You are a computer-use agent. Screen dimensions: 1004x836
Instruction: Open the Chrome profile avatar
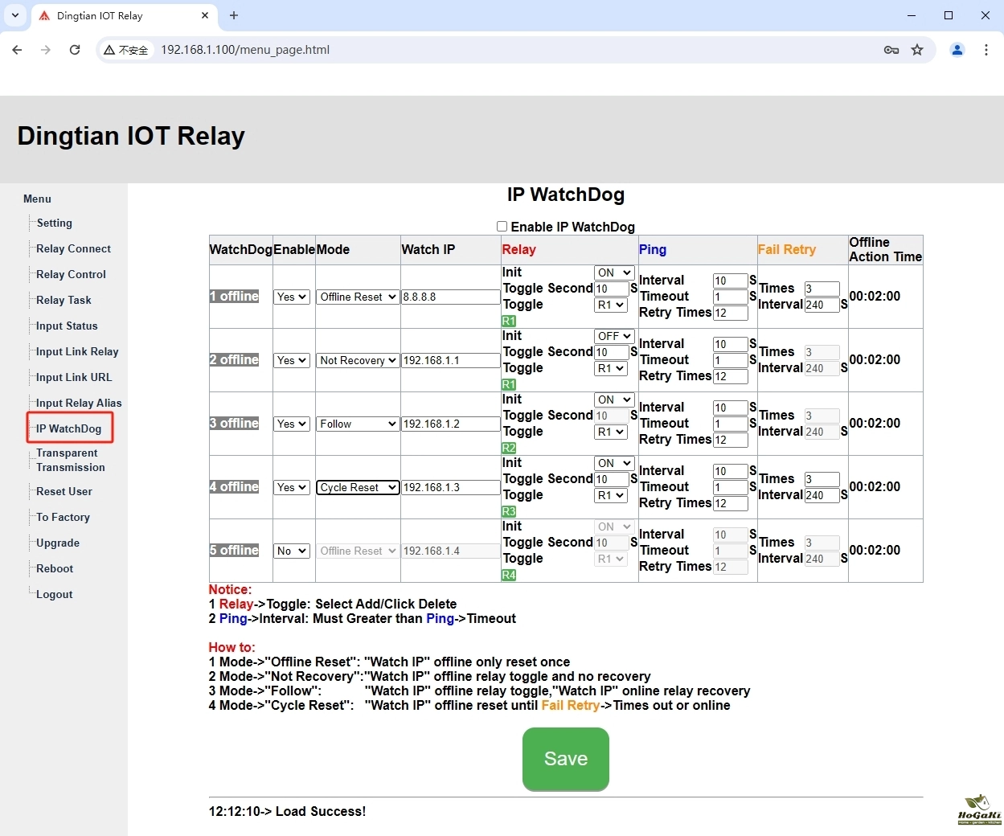pos(957,50)
